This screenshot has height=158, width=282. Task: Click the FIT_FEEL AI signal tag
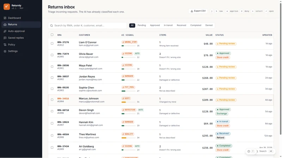click(128, 87)
